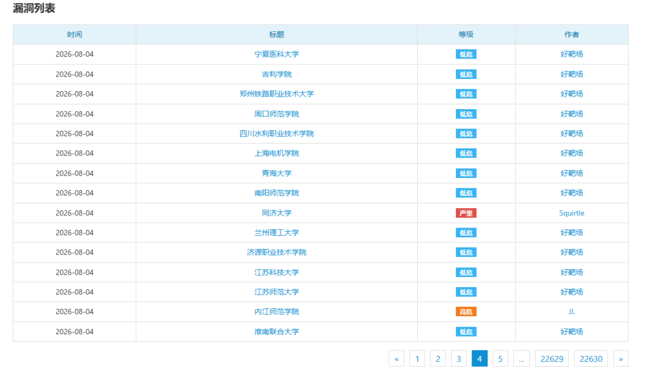
Task: Click the 时间 column header
Action: [74, 34]
